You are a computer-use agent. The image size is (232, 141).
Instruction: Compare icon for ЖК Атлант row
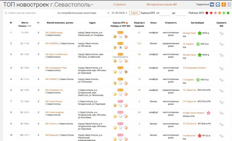(221, 124)
